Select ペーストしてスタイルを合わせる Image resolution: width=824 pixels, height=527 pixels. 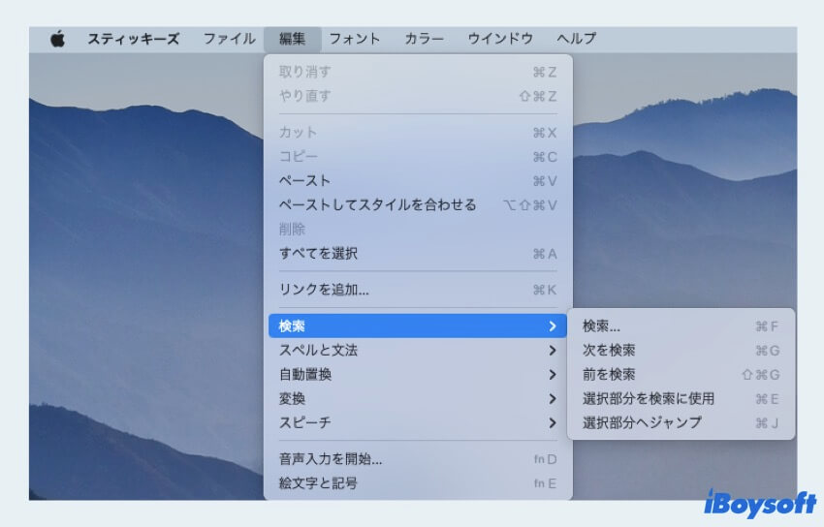pyautogui.click(x=377, y=205)
